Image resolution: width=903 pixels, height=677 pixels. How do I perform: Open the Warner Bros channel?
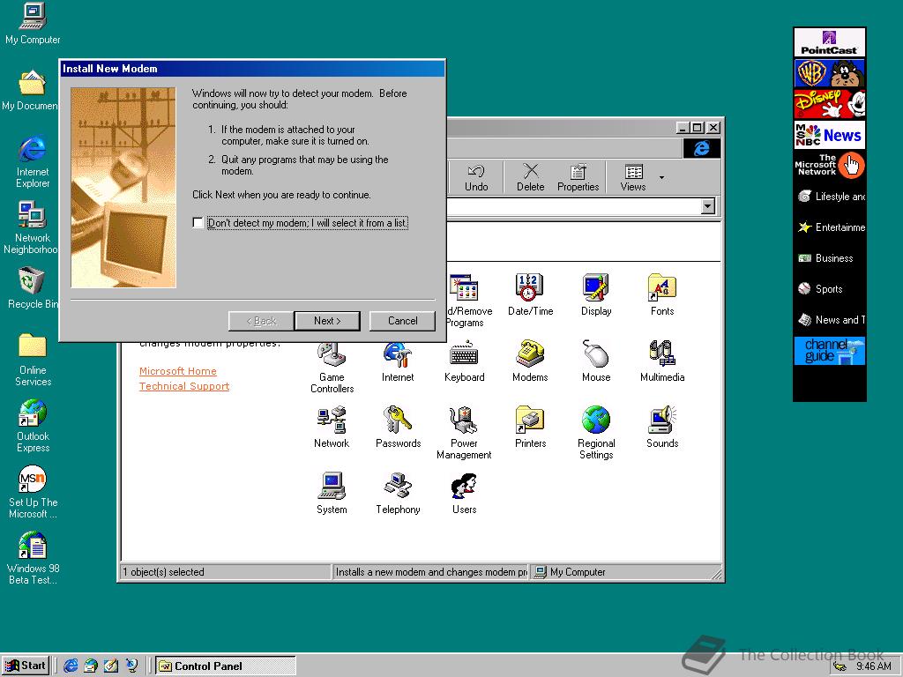click(829, 73)
